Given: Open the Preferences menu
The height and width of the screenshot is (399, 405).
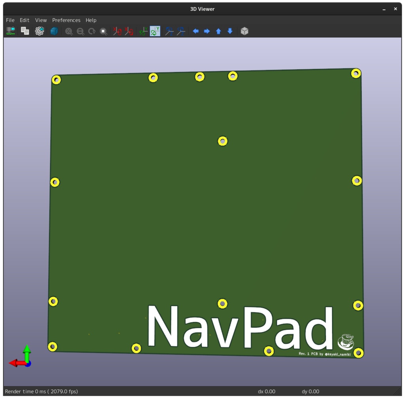Looking at the screenshot, I should [x=66, y=20].
